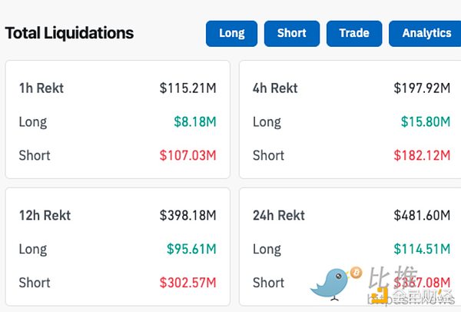Click the Total Liquidations heading
Image resolution: width=461 pixels, height=312 pixels.
pyautogui.click(x=69, y=33)
